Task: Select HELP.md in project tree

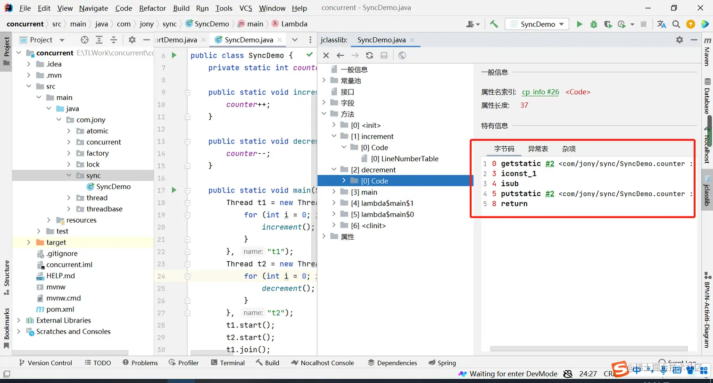Action: coord(56,276)
